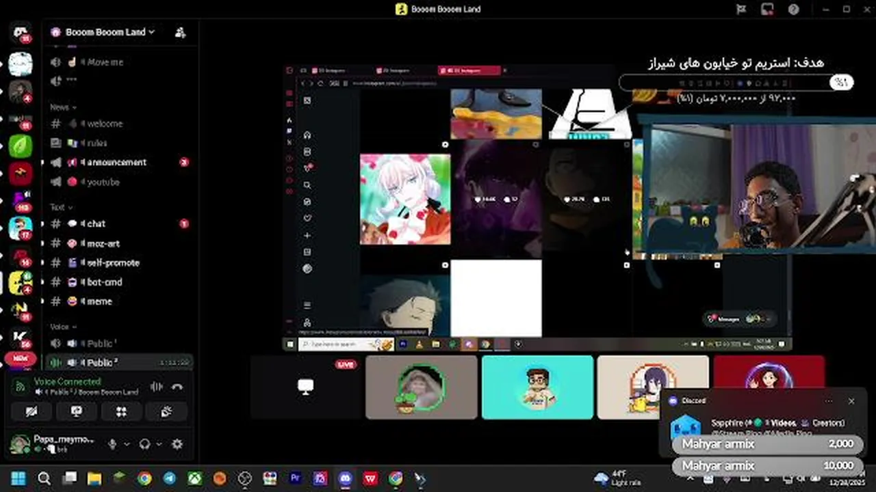
Task: Click the Voice Connected status text
Action: (x=67, y=382)
